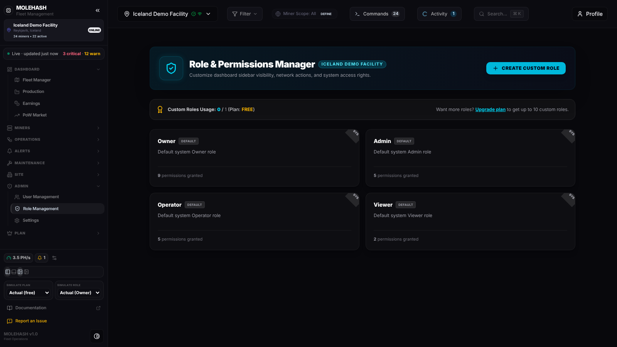Open the Owner role card

tap(255, 158)
